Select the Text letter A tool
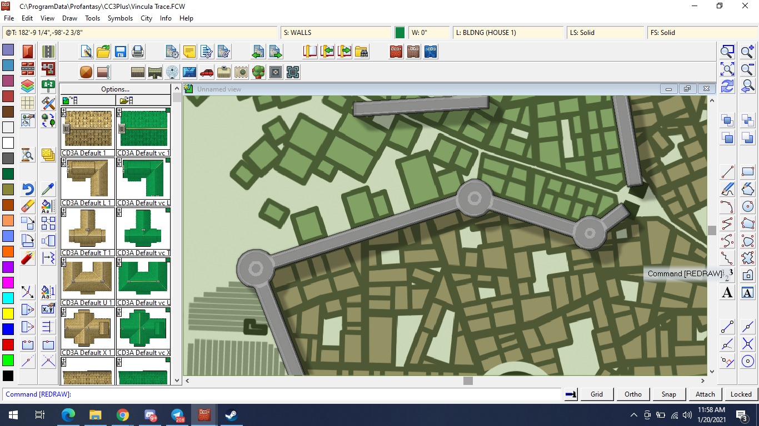This screenshot has width=759, height=426. click(727, 293)
